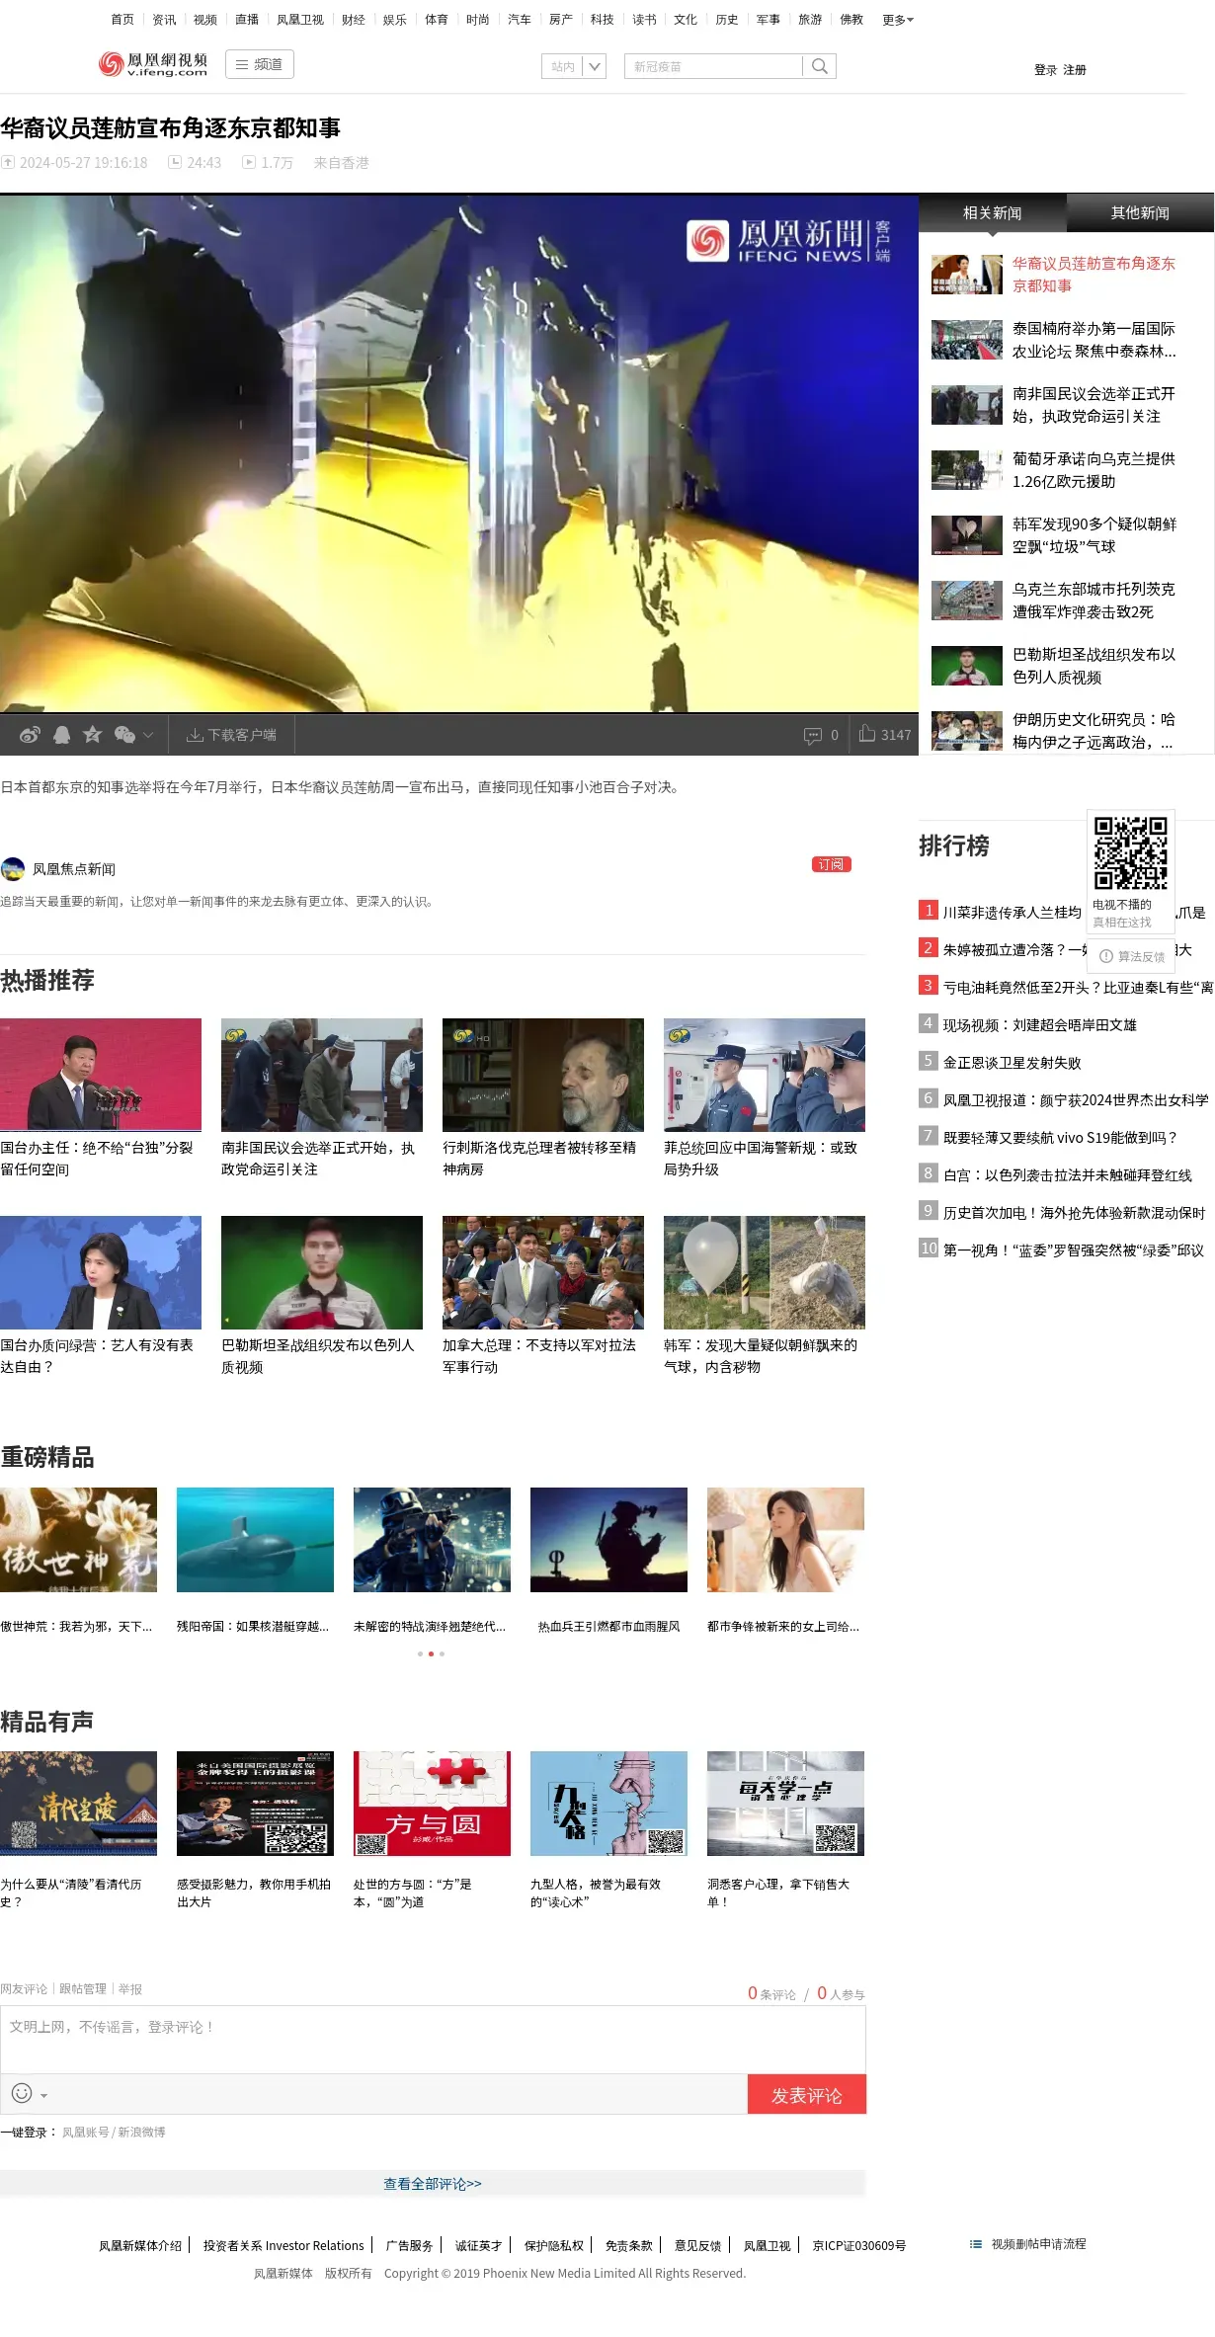Open the 站内 search scope dropdown
The width and height of the screenshot is (1215, 2337).
point(574,66)
